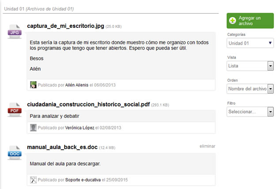Open the Categorías dropdown showing Unidad 01
Screen dimensions: 276x189
click(250, 43)
